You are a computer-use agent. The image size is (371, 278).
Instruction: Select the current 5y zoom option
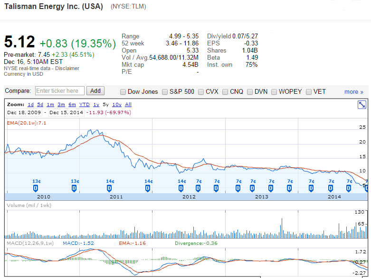[106, 105]
